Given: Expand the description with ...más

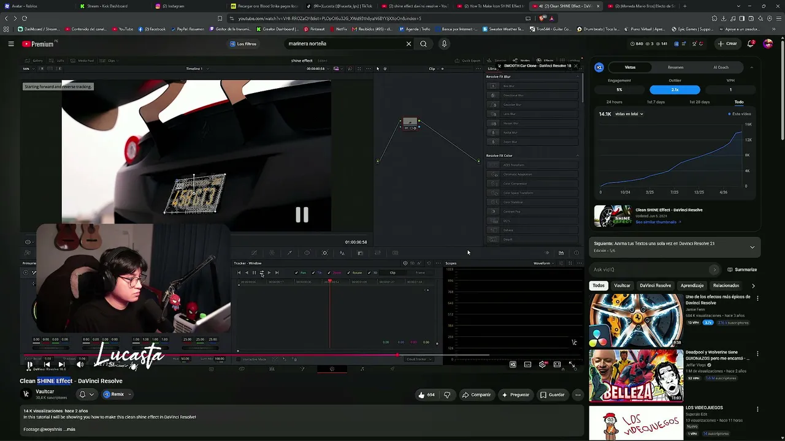Looking at the screenshot, I should coord(70,429).
